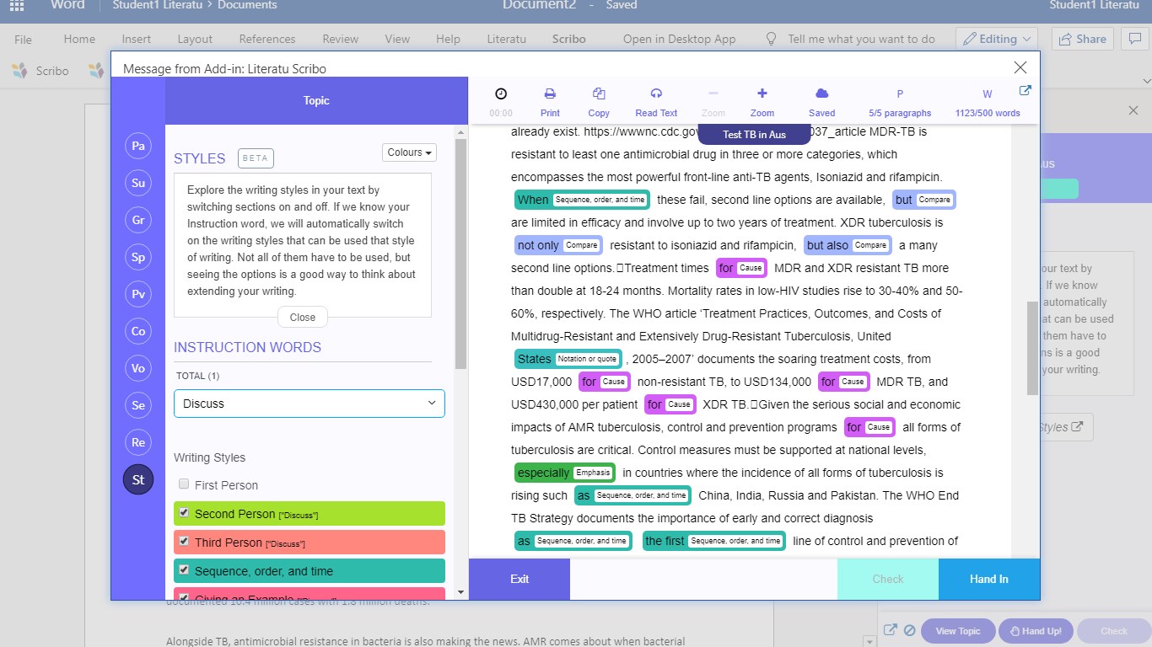Open the word count indicator
Viewport: 1152px width, 647px height.
tap(988, 102)
